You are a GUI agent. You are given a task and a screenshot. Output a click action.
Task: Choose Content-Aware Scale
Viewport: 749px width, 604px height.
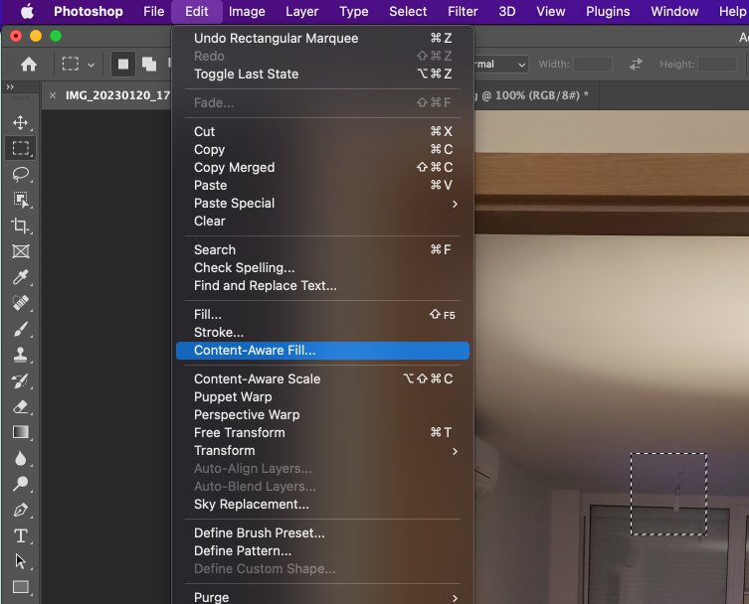[322, 378]
